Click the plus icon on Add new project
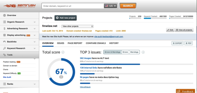 pos(57,18)
